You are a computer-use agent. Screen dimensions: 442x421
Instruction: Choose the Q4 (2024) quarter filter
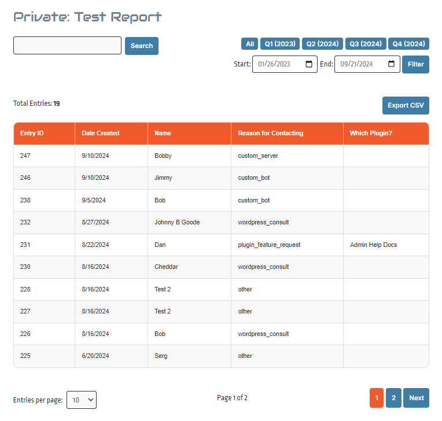(x=408, y=44)
